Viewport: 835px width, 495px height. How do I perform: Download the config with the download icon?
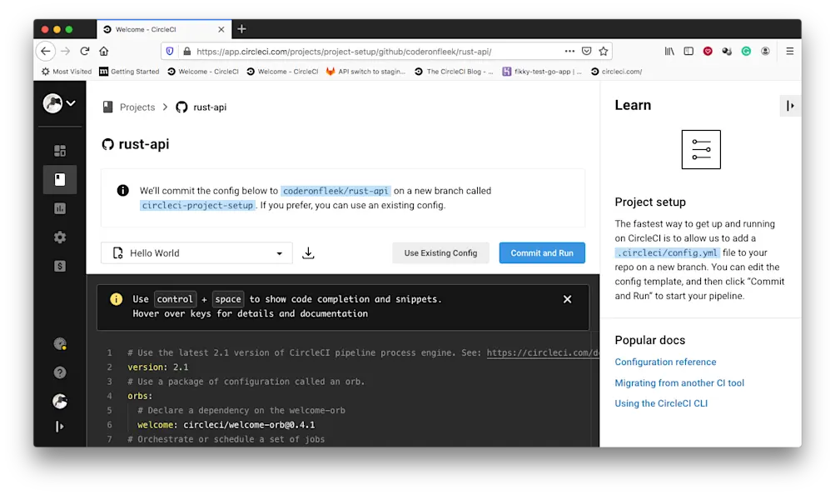pyautogui.click(x=308, y=252)
